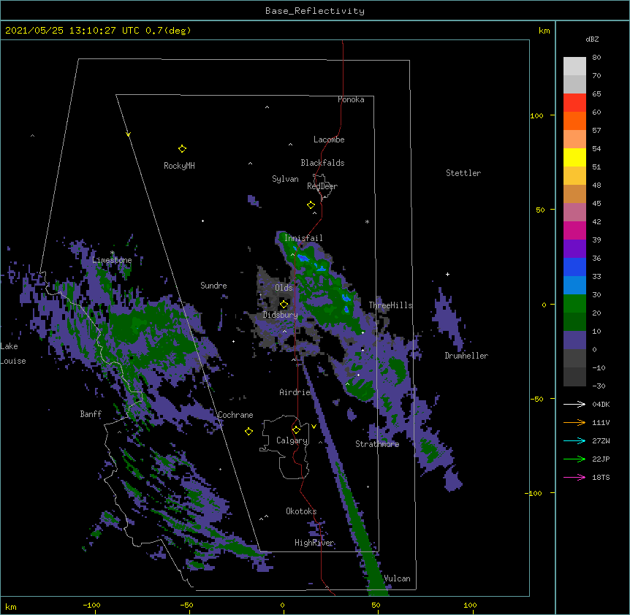Click the white plus marker north of Drumheller
This screenshot has height=615, width=630.
tap(447, 274)
